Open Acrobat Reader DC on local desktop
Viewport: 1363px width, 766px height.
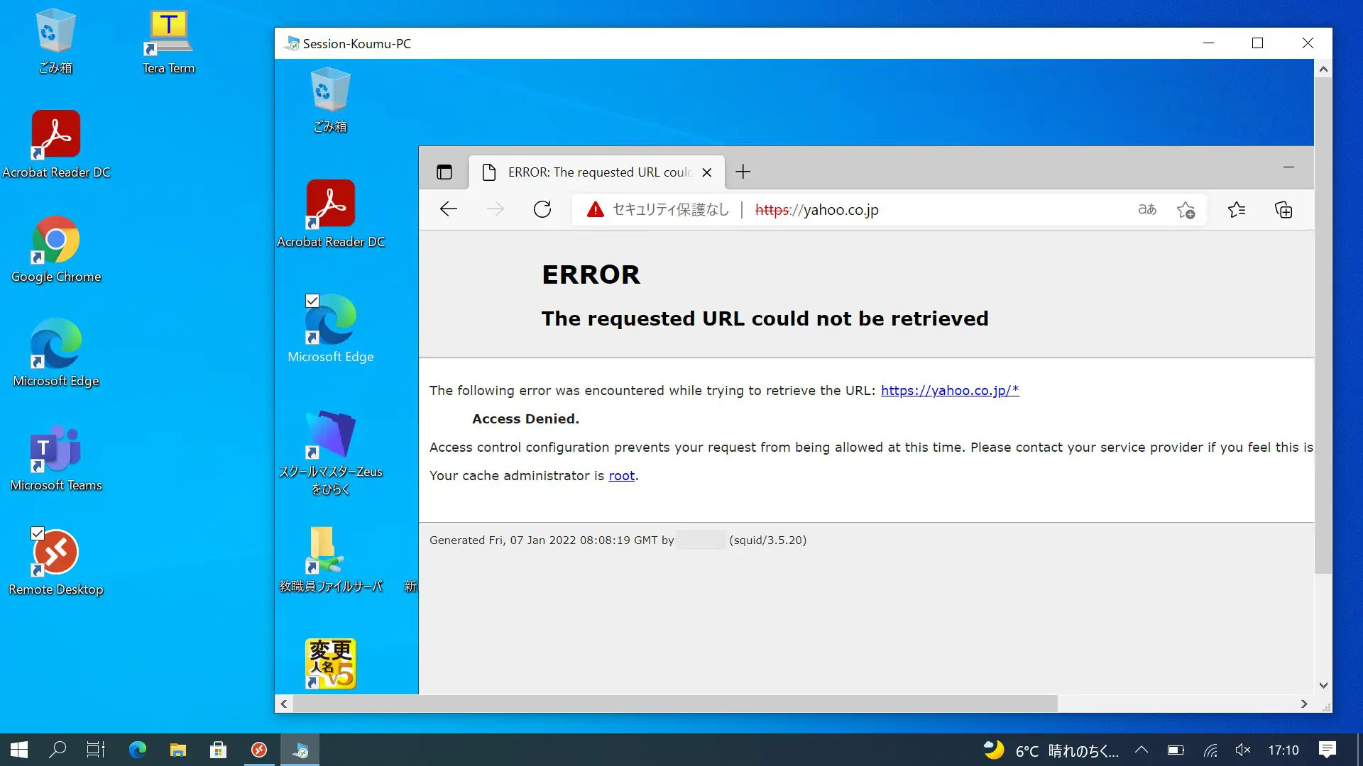[x=56, y=144]
